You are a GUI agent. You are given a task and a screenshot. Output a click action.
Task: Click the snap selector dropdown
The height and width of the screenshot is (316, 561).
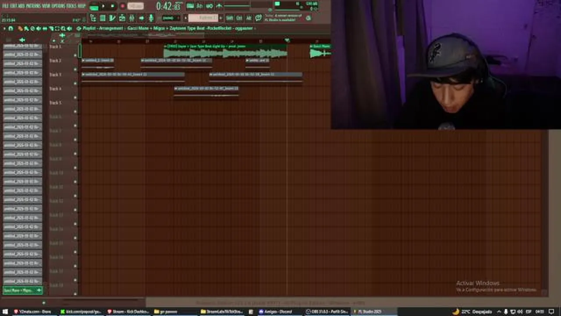[170, 18]
